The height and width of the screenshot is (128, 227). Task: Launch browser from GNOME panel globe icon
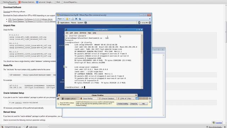85,23
